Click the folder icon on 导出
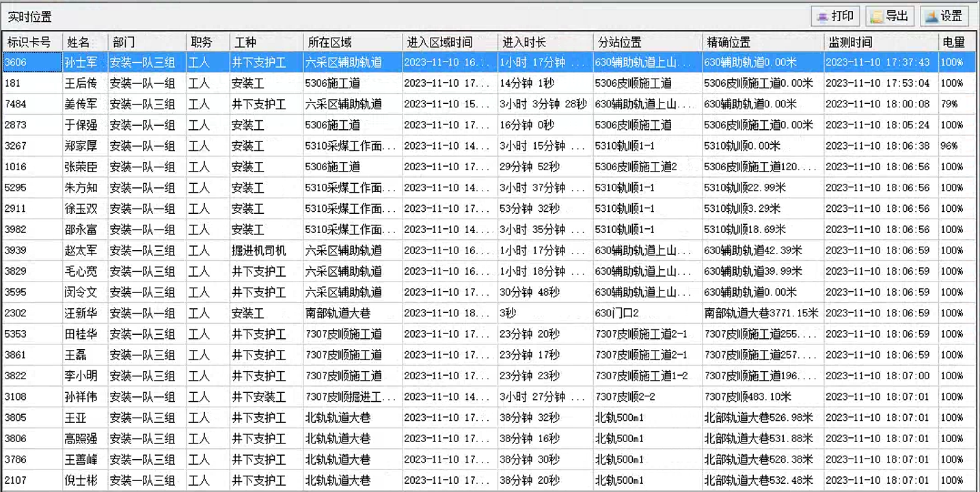This screenshot has height=492, width=980. tap(877, 17)
